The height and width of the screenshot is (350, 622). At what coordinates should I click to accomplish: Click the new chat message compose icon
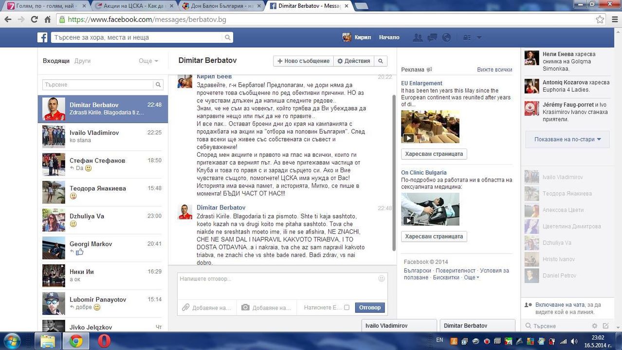(x=606, y=326)
